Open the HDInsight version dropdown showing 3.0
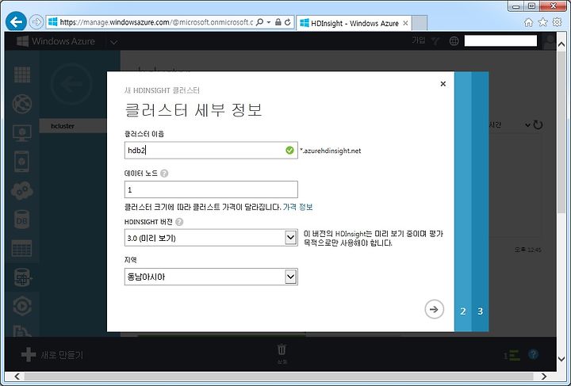Image resolution: width=571 pixels, height=386 pixels. tap(211, 238)
